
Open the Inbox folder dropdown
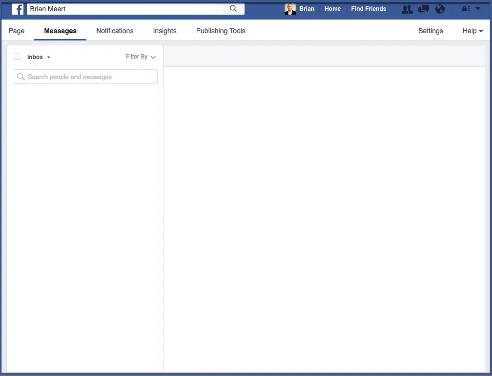(x=39, y=57)
